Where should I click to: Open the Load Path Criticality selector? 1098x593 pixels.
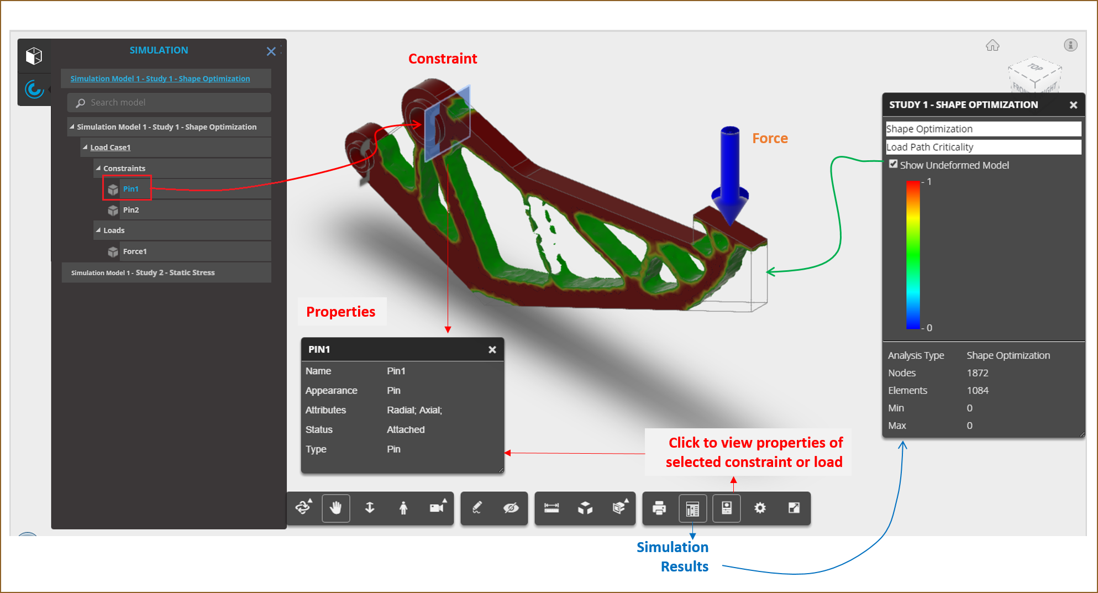[x=984, y=147]
